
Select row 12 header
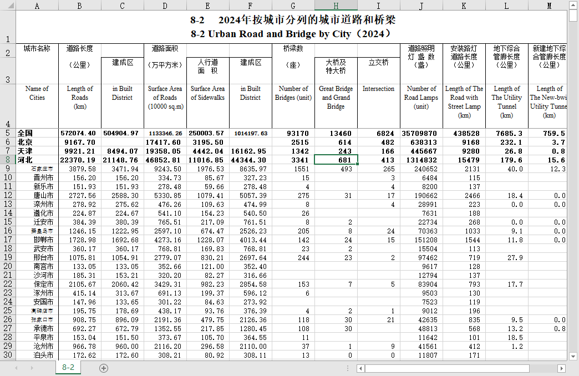pos(8,195)
